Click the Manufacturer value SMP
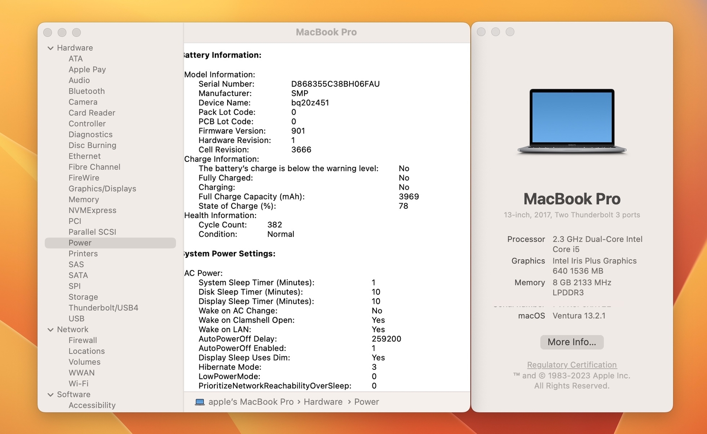The width and height of the screenshot is (707, 434). tap(300, 94)
